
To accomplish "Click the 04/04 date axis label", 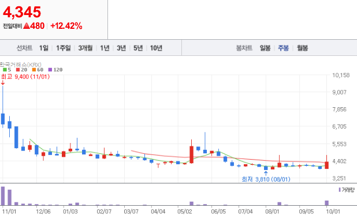I will [158, 212].
